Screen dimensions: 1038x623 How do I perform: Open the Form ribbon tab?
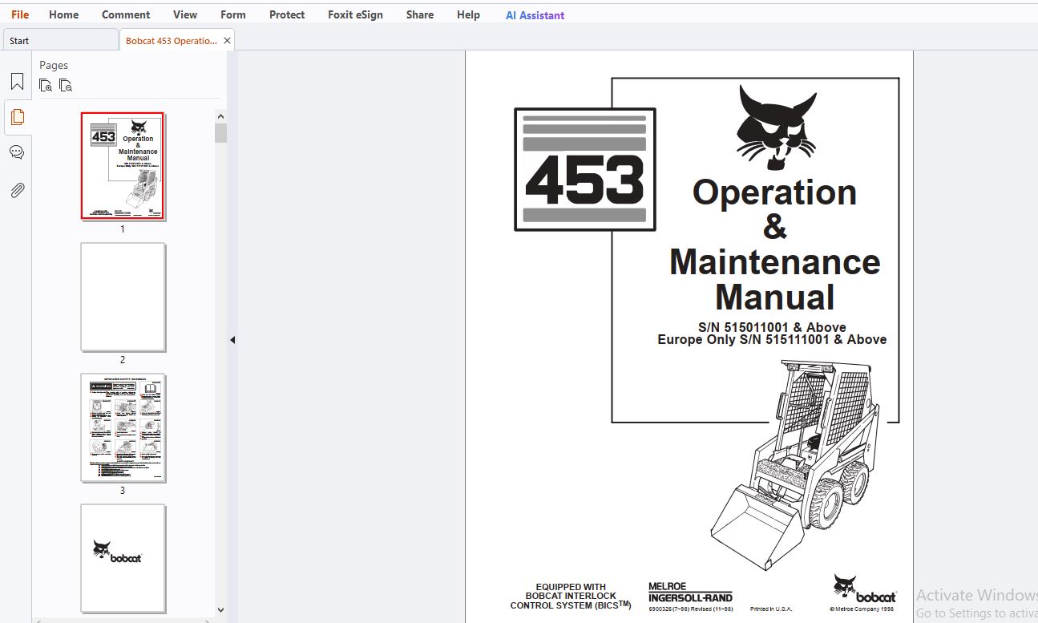[x=233, y=14]
